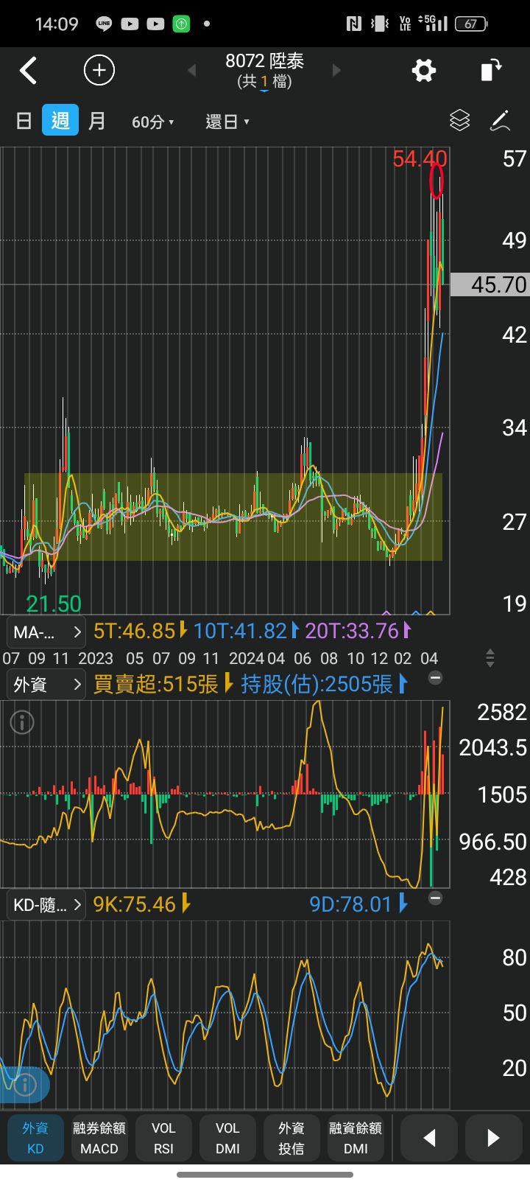Open the 60分 interval dropdown

coord(152,122)
